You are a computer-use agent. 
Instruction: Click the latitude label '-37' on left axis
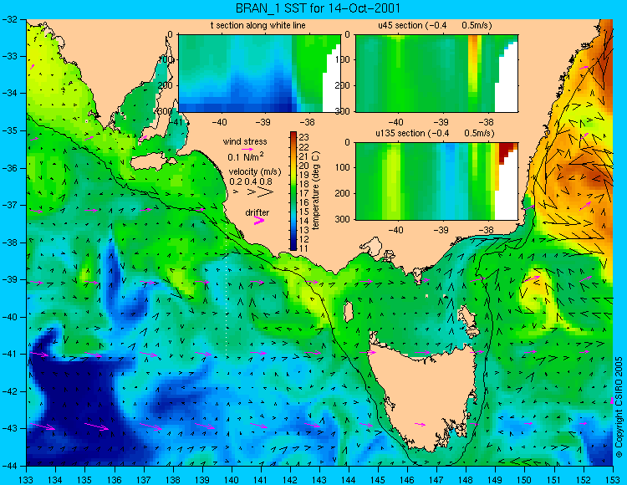[x=10, y=205]
